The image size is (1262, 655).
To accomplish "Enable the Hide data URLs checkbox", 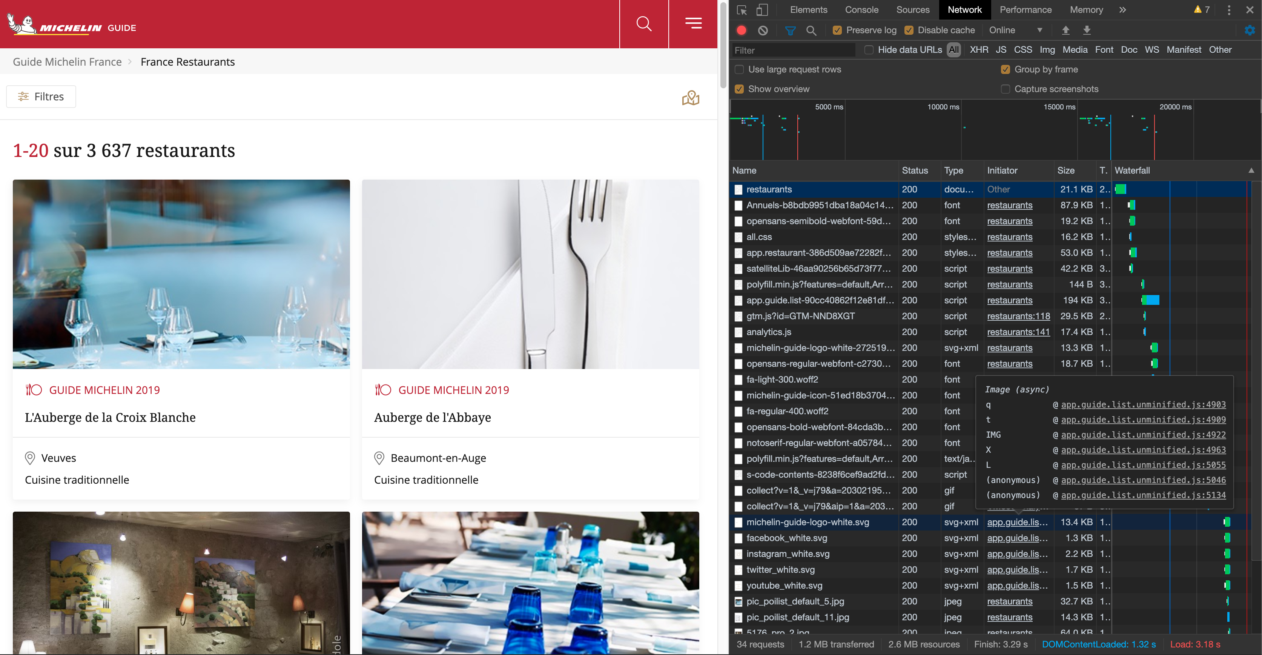I will pos(869,50).
